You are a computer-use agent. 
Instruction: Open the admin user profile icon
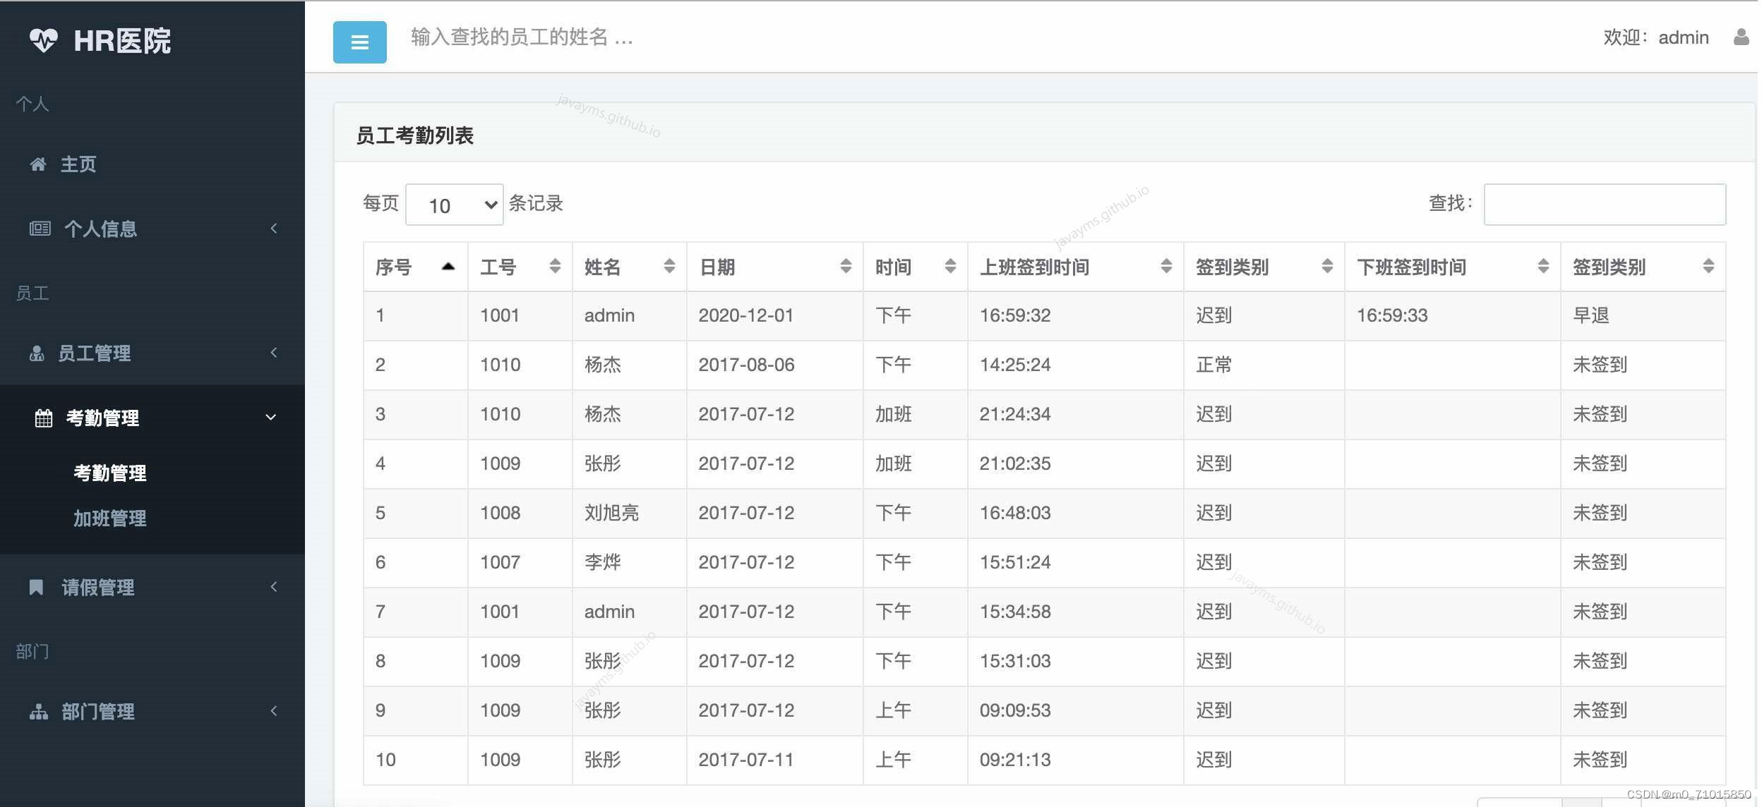tap(1741, 37)
